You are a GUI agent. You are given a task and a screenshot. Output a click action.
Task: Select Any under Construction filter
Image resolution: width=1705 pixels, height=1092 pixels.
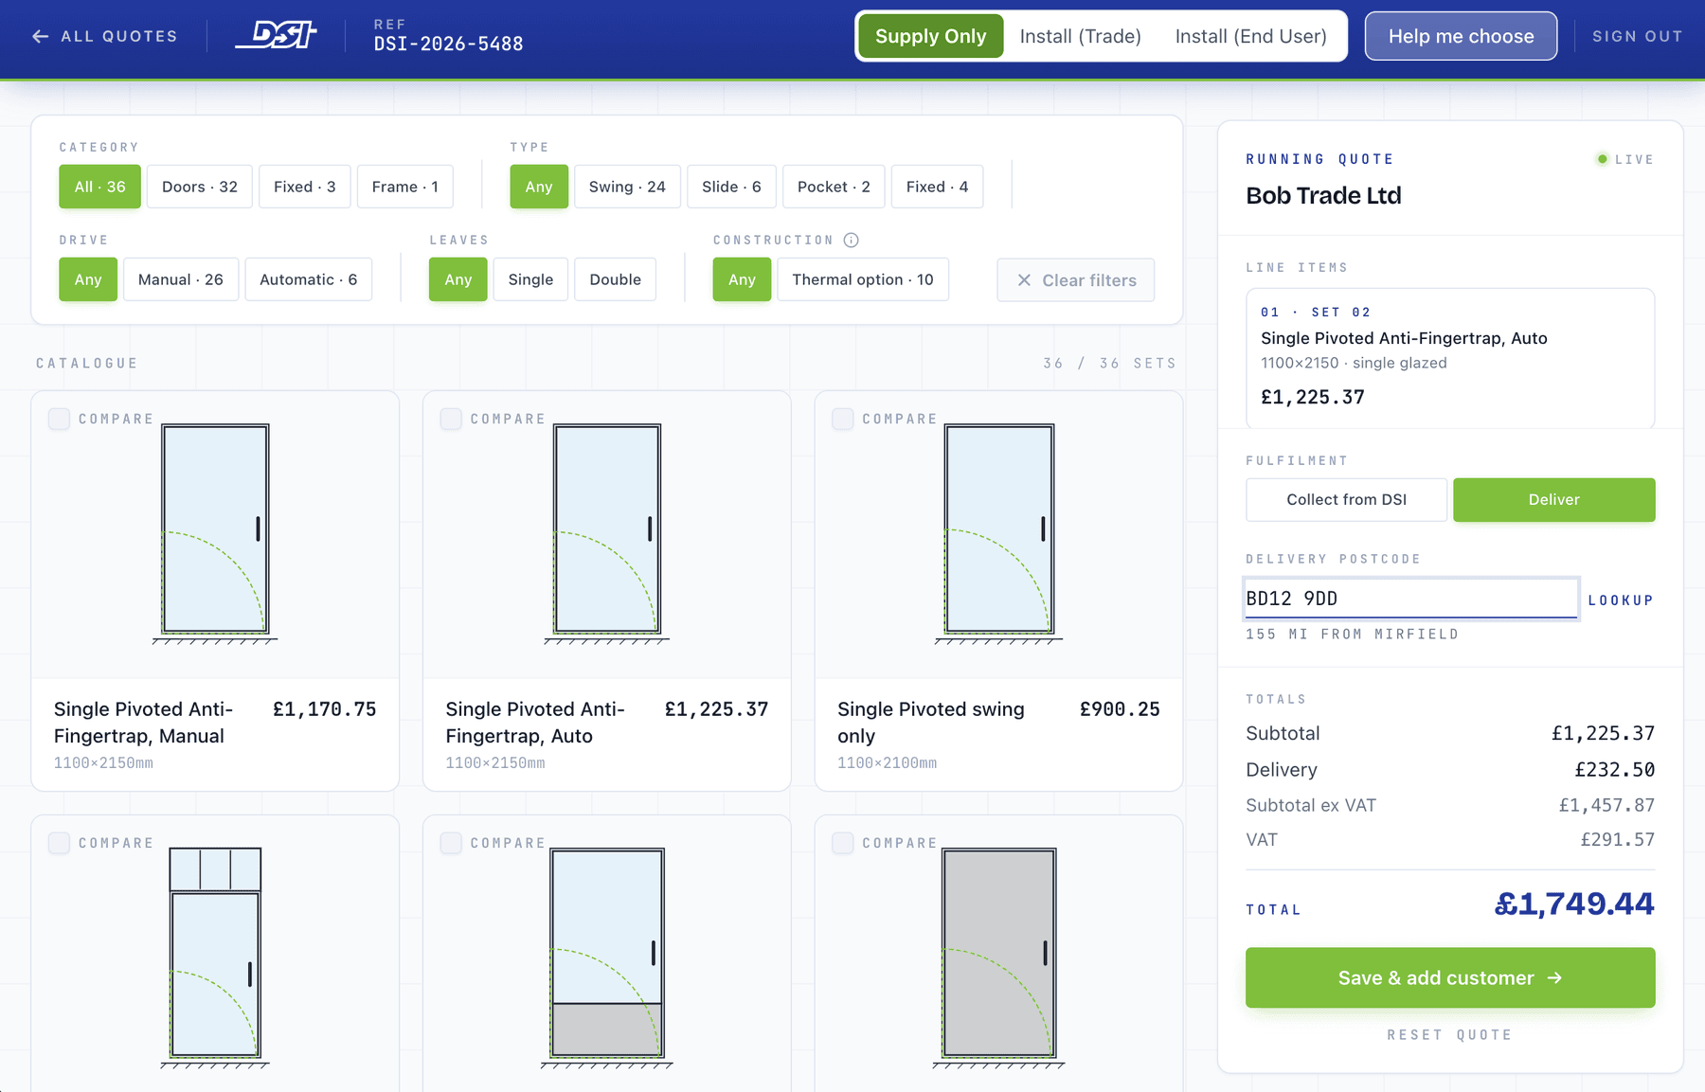click(x=742, y=279)
